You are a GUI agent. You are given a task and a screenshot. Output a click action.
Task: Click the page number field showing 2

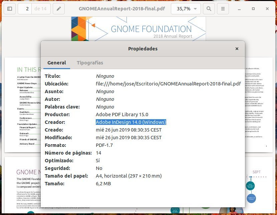(25, 9)
